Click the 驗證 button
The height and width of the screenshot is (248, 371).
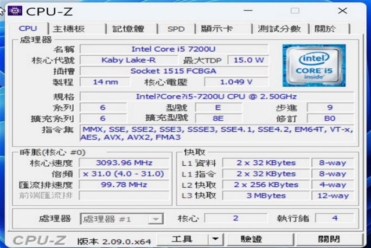pos(260,239)
